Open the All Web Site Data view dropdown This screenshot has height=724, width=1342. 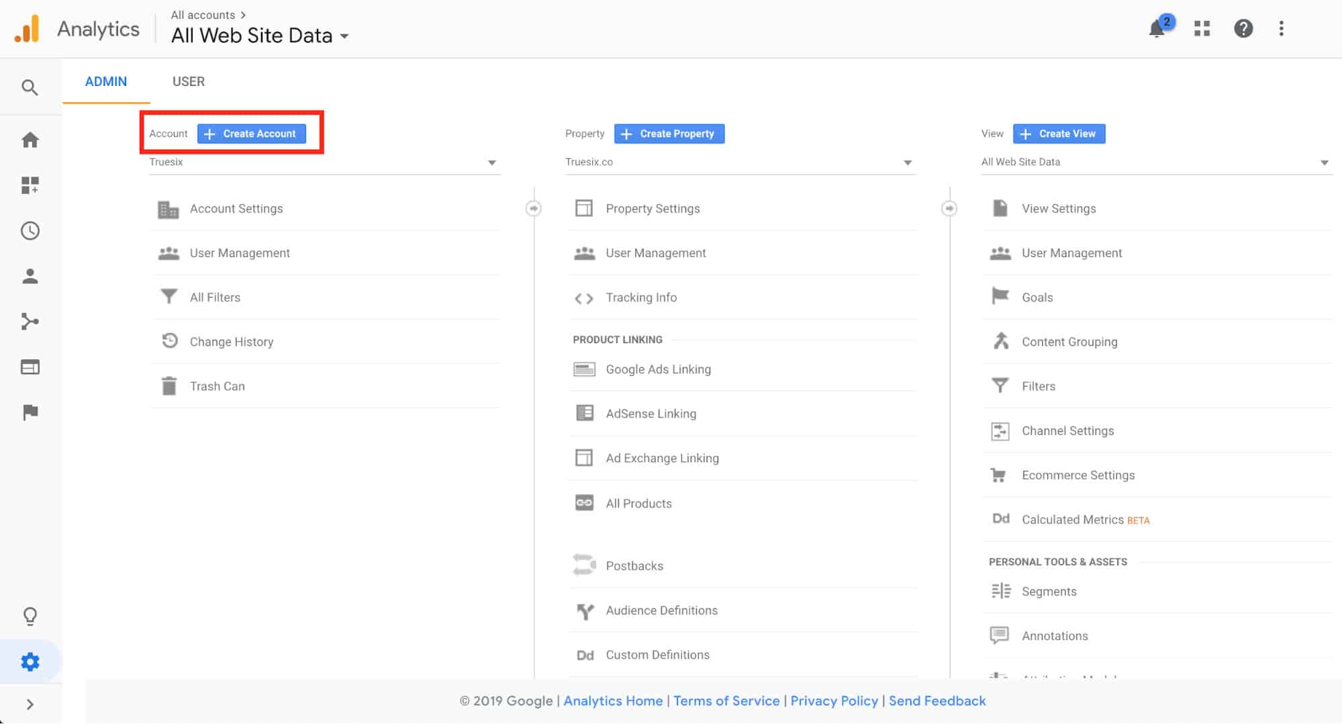pos(1155,163)
